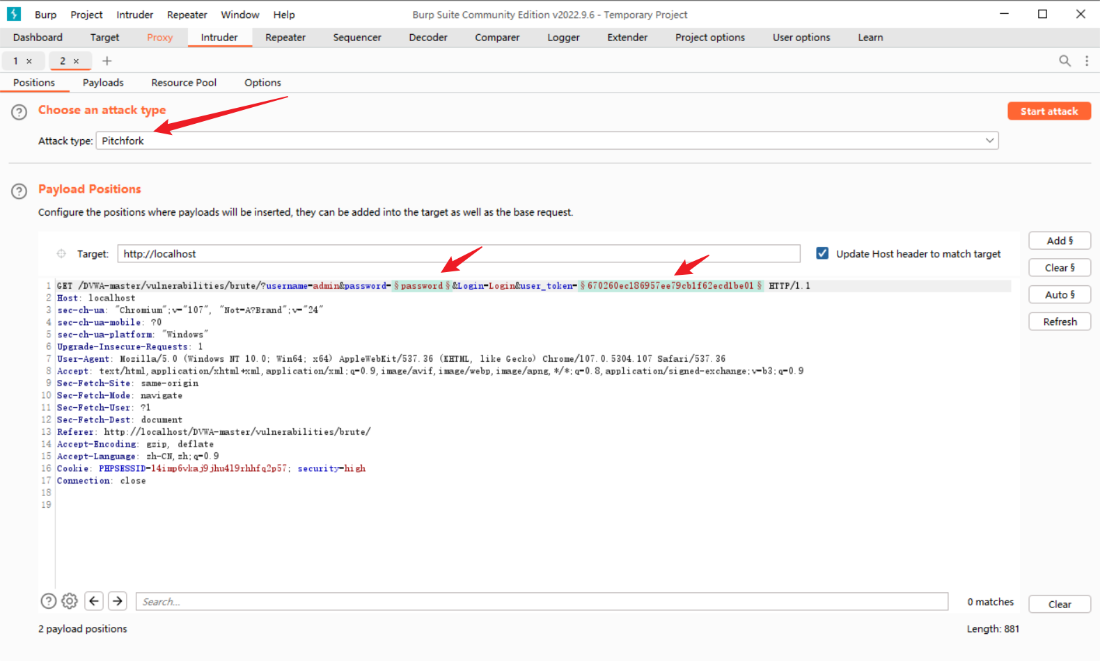1100x661 pixels.
Task: Click help icon beside Payload Positions
Action: [19, 191]
